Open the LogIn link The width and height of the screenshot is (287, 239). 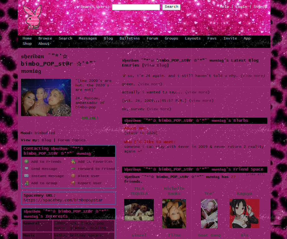[x=241, y=7]
